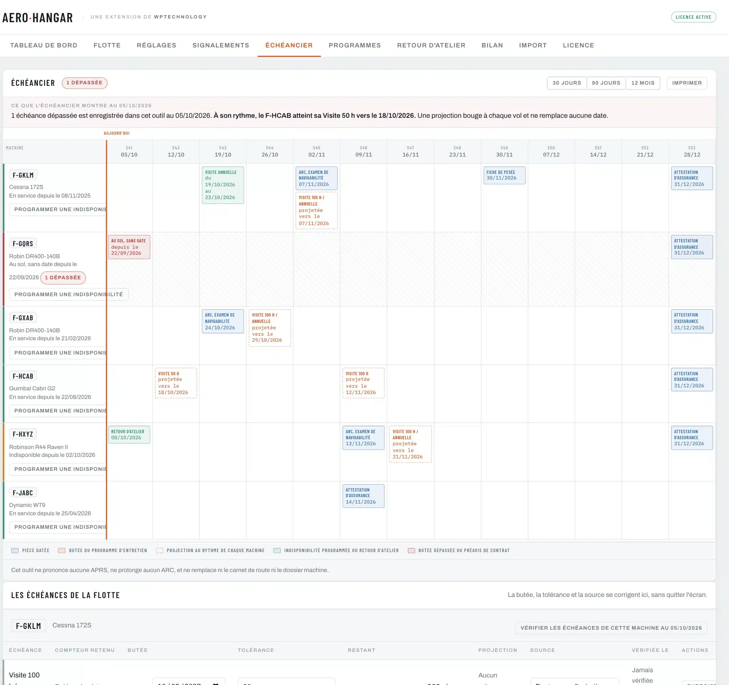729x685 pixels.
Task: Set the timeline range to 12 mois
Action: (642, 83)
